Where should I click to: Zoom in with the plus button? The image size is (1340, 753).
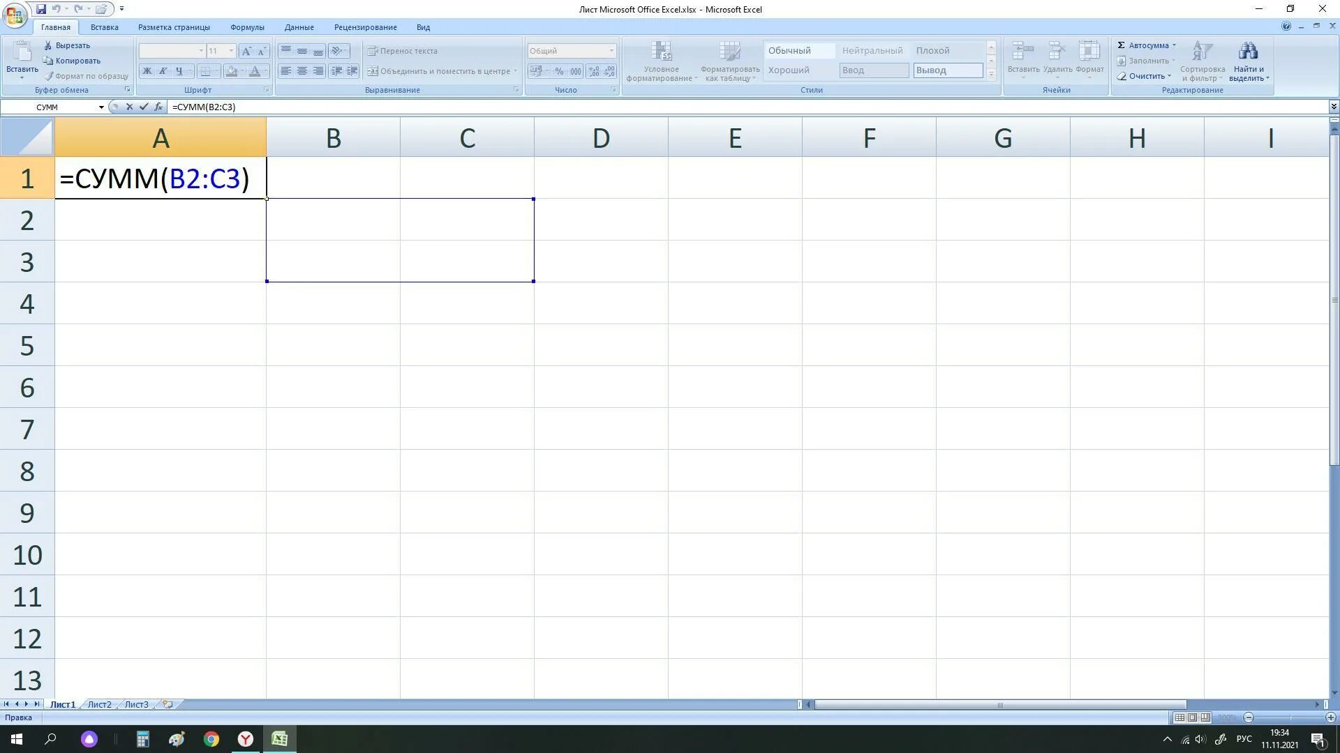click(1330, 717)
